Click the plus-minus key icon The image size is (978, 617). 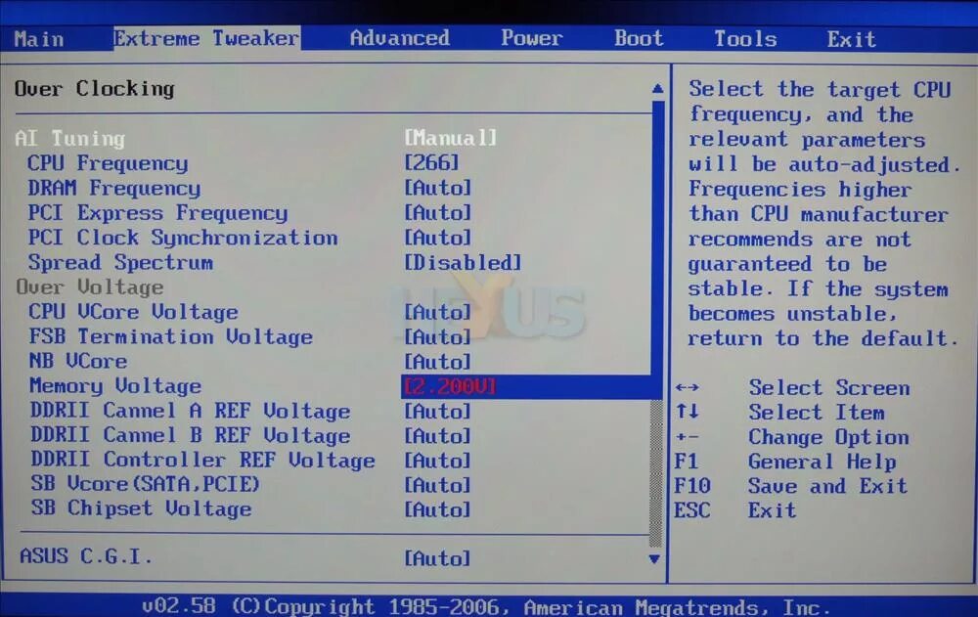(x=687, y=437)
